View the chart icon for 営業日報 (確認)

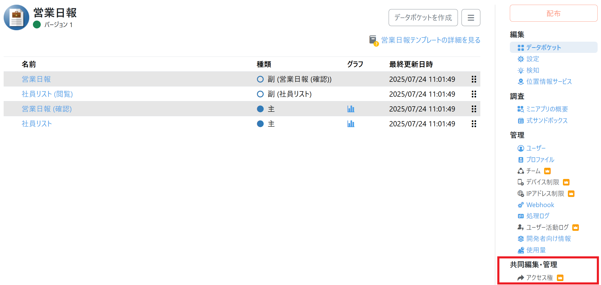pos(351,109)
